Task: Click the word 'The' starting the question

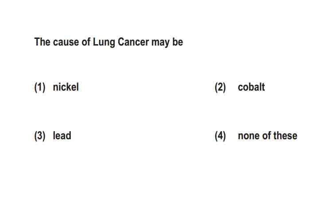Action: coord(42,42)
